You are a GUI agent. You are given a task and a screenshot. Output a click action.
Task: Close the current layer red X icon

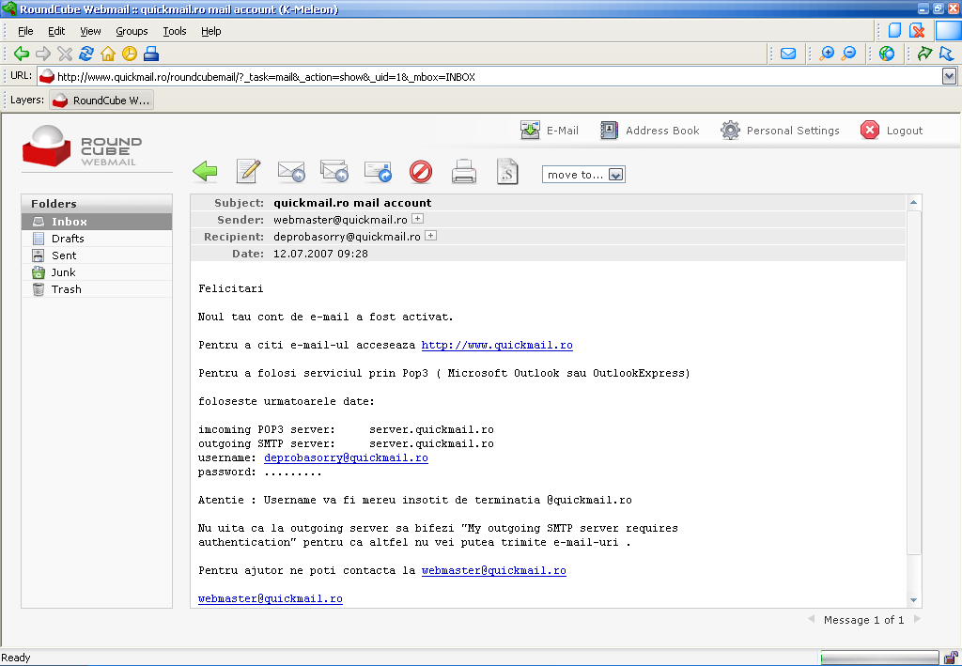click(x=917, y=31)
